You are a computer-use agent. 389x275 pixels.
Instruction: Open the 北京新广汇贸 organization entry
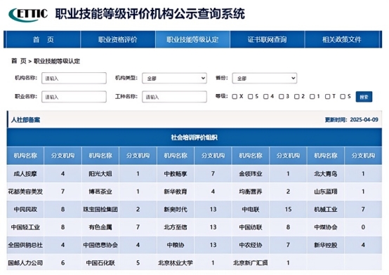pos(251,263)
